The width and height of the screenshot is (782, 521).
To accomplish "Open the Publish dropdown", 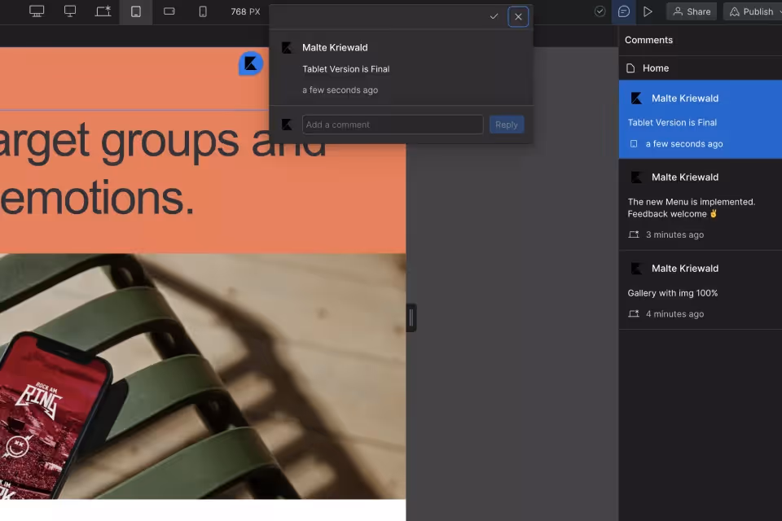I will [752, 11].
